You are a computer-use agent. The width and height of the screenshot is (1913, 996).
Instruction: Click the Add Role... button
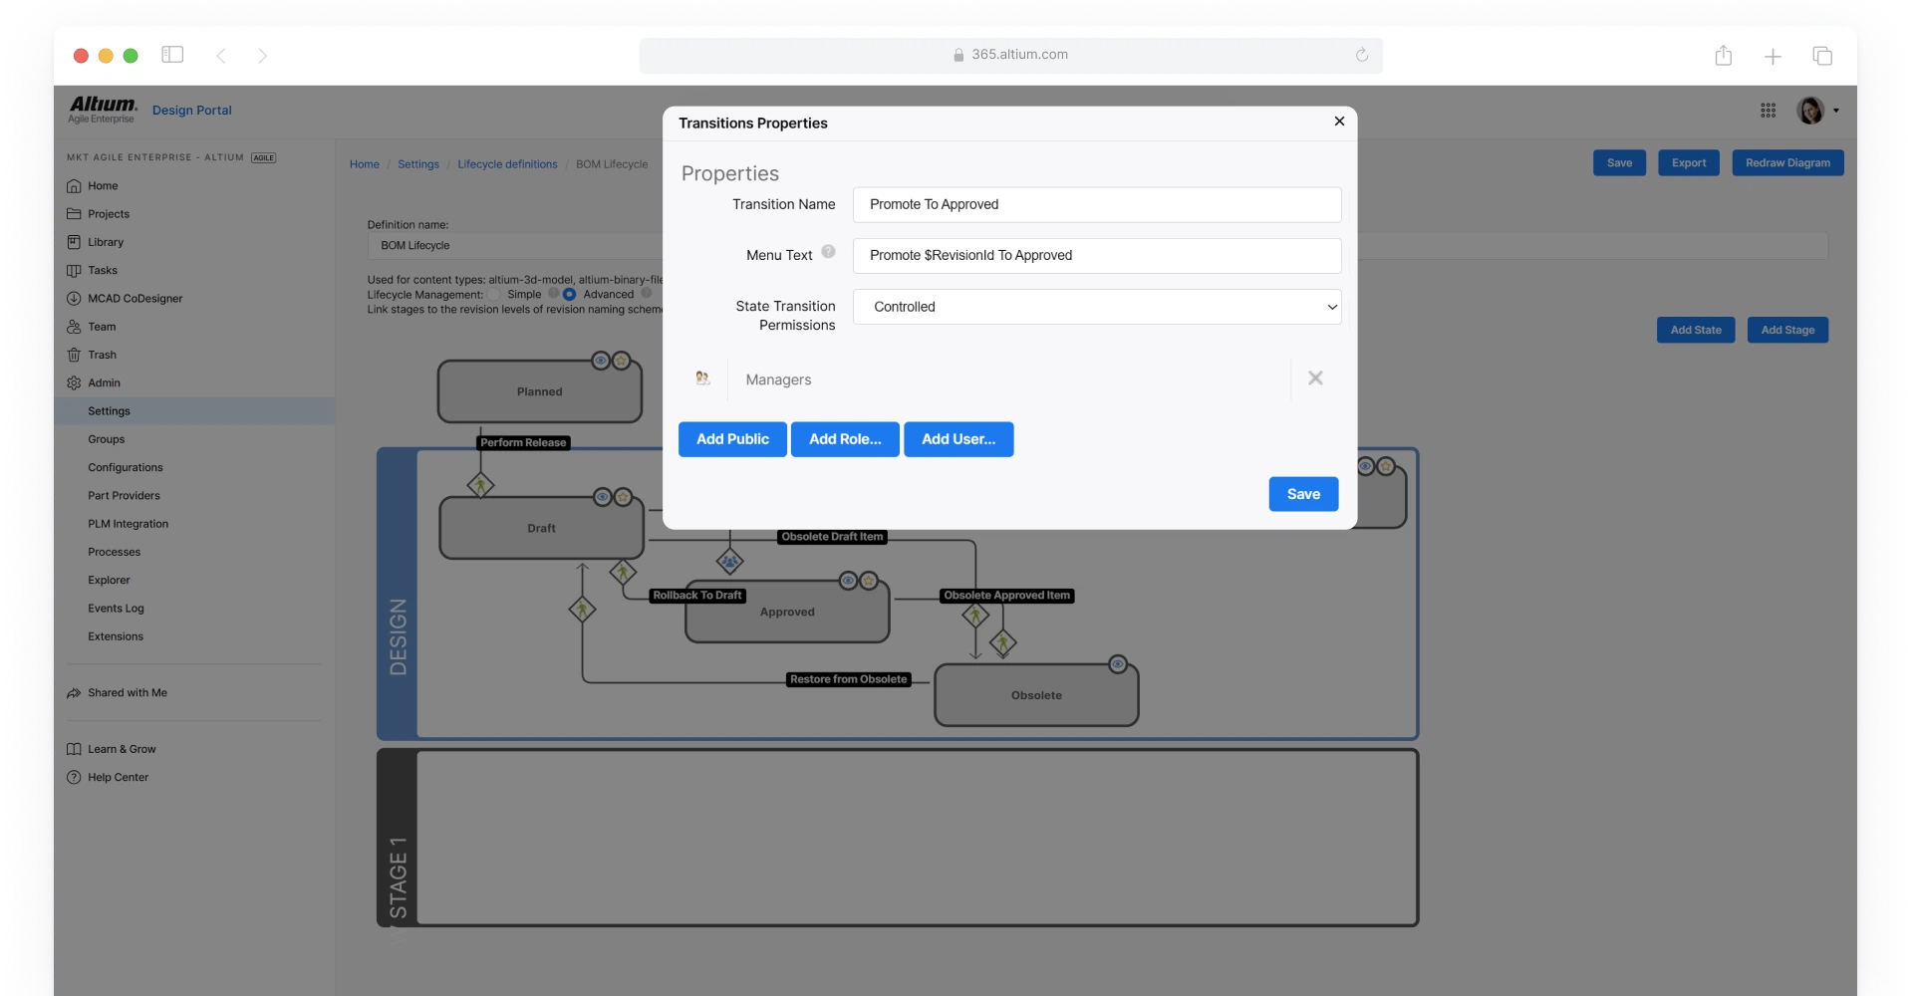[845, 439]
